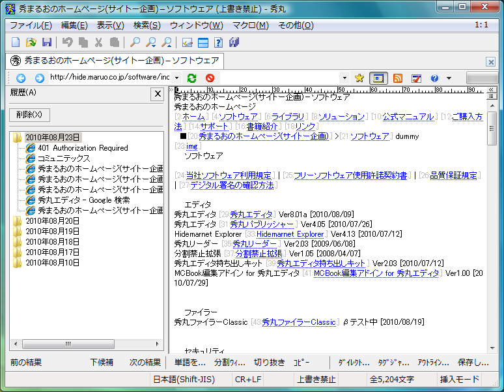The height and width of the screenshot is (392, 504).
Task: Click the Find next magnifier icon
Action: [x=151, y=42]
